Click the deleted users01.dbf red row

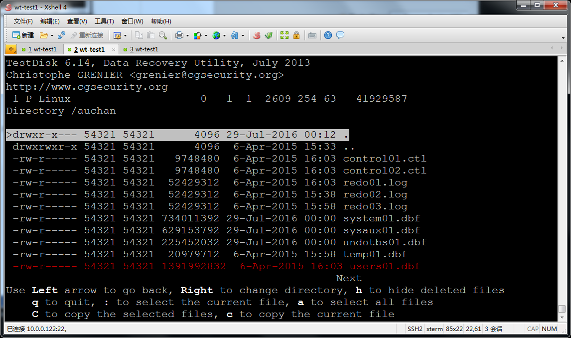pyautogui.click(x=216, y=267)
